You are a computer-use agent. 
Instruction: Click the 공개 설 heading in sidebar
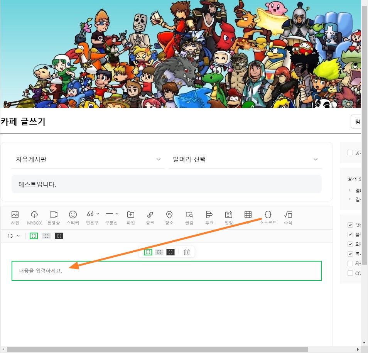coord(354,179)
